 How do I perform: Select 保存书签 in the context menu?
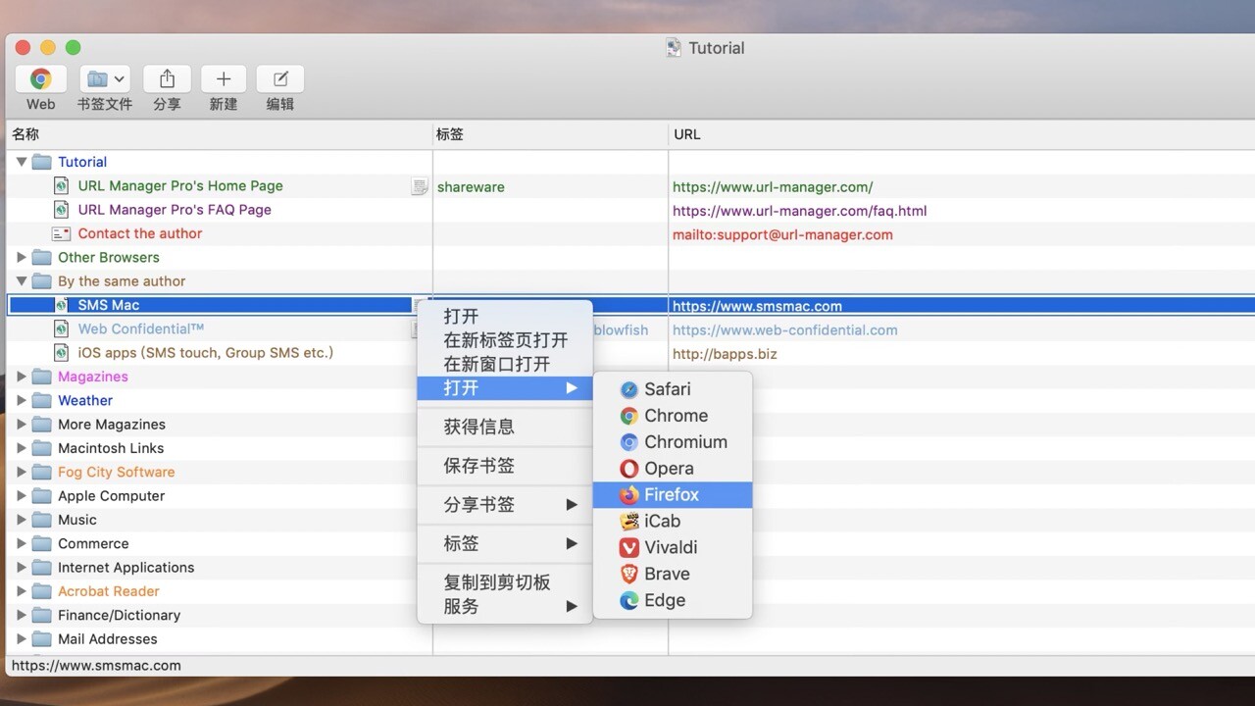click(505, 466)
